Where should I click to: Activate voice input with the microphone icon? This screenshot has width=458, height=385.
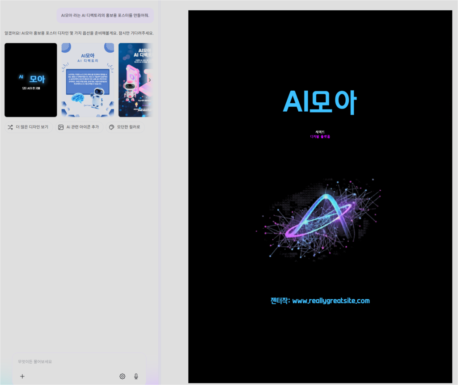(x=136, y=376)
